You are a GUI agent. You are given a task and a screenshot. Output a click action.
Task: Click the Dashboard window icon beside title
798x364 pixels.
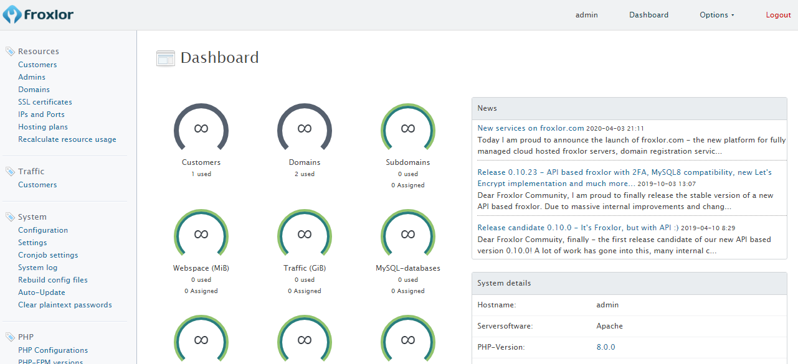(166, 58)
